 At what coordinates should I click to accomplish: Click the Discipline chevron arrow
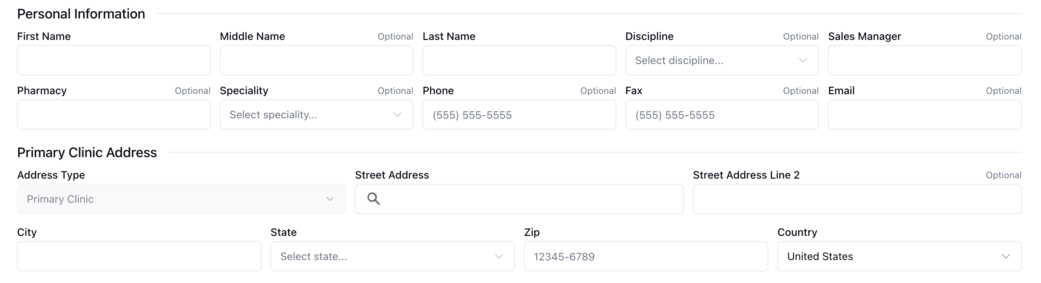pos(803,61)
